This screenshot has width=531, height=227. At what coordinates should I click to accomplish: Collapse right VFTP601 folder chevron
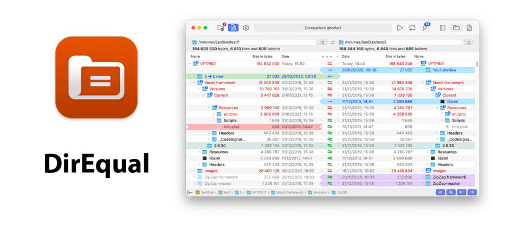[x=418, y=64]
